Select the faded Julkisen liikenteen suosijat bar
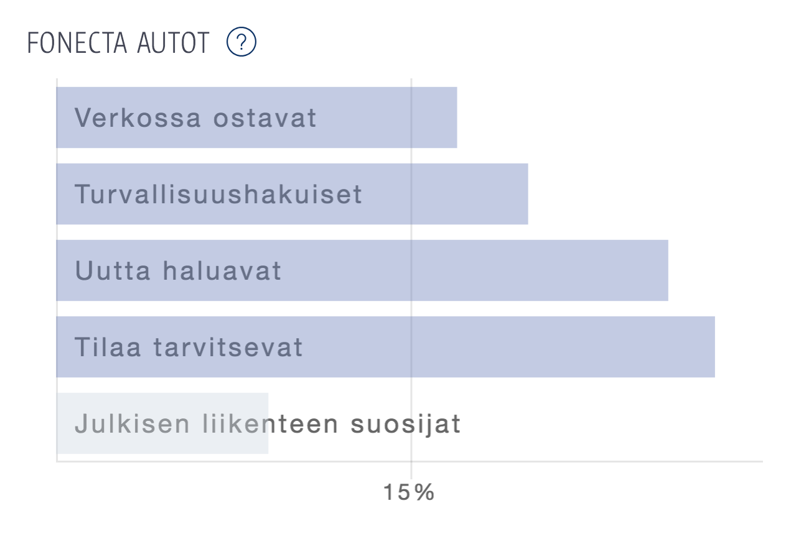786x534 pixels. coord(162,423)
